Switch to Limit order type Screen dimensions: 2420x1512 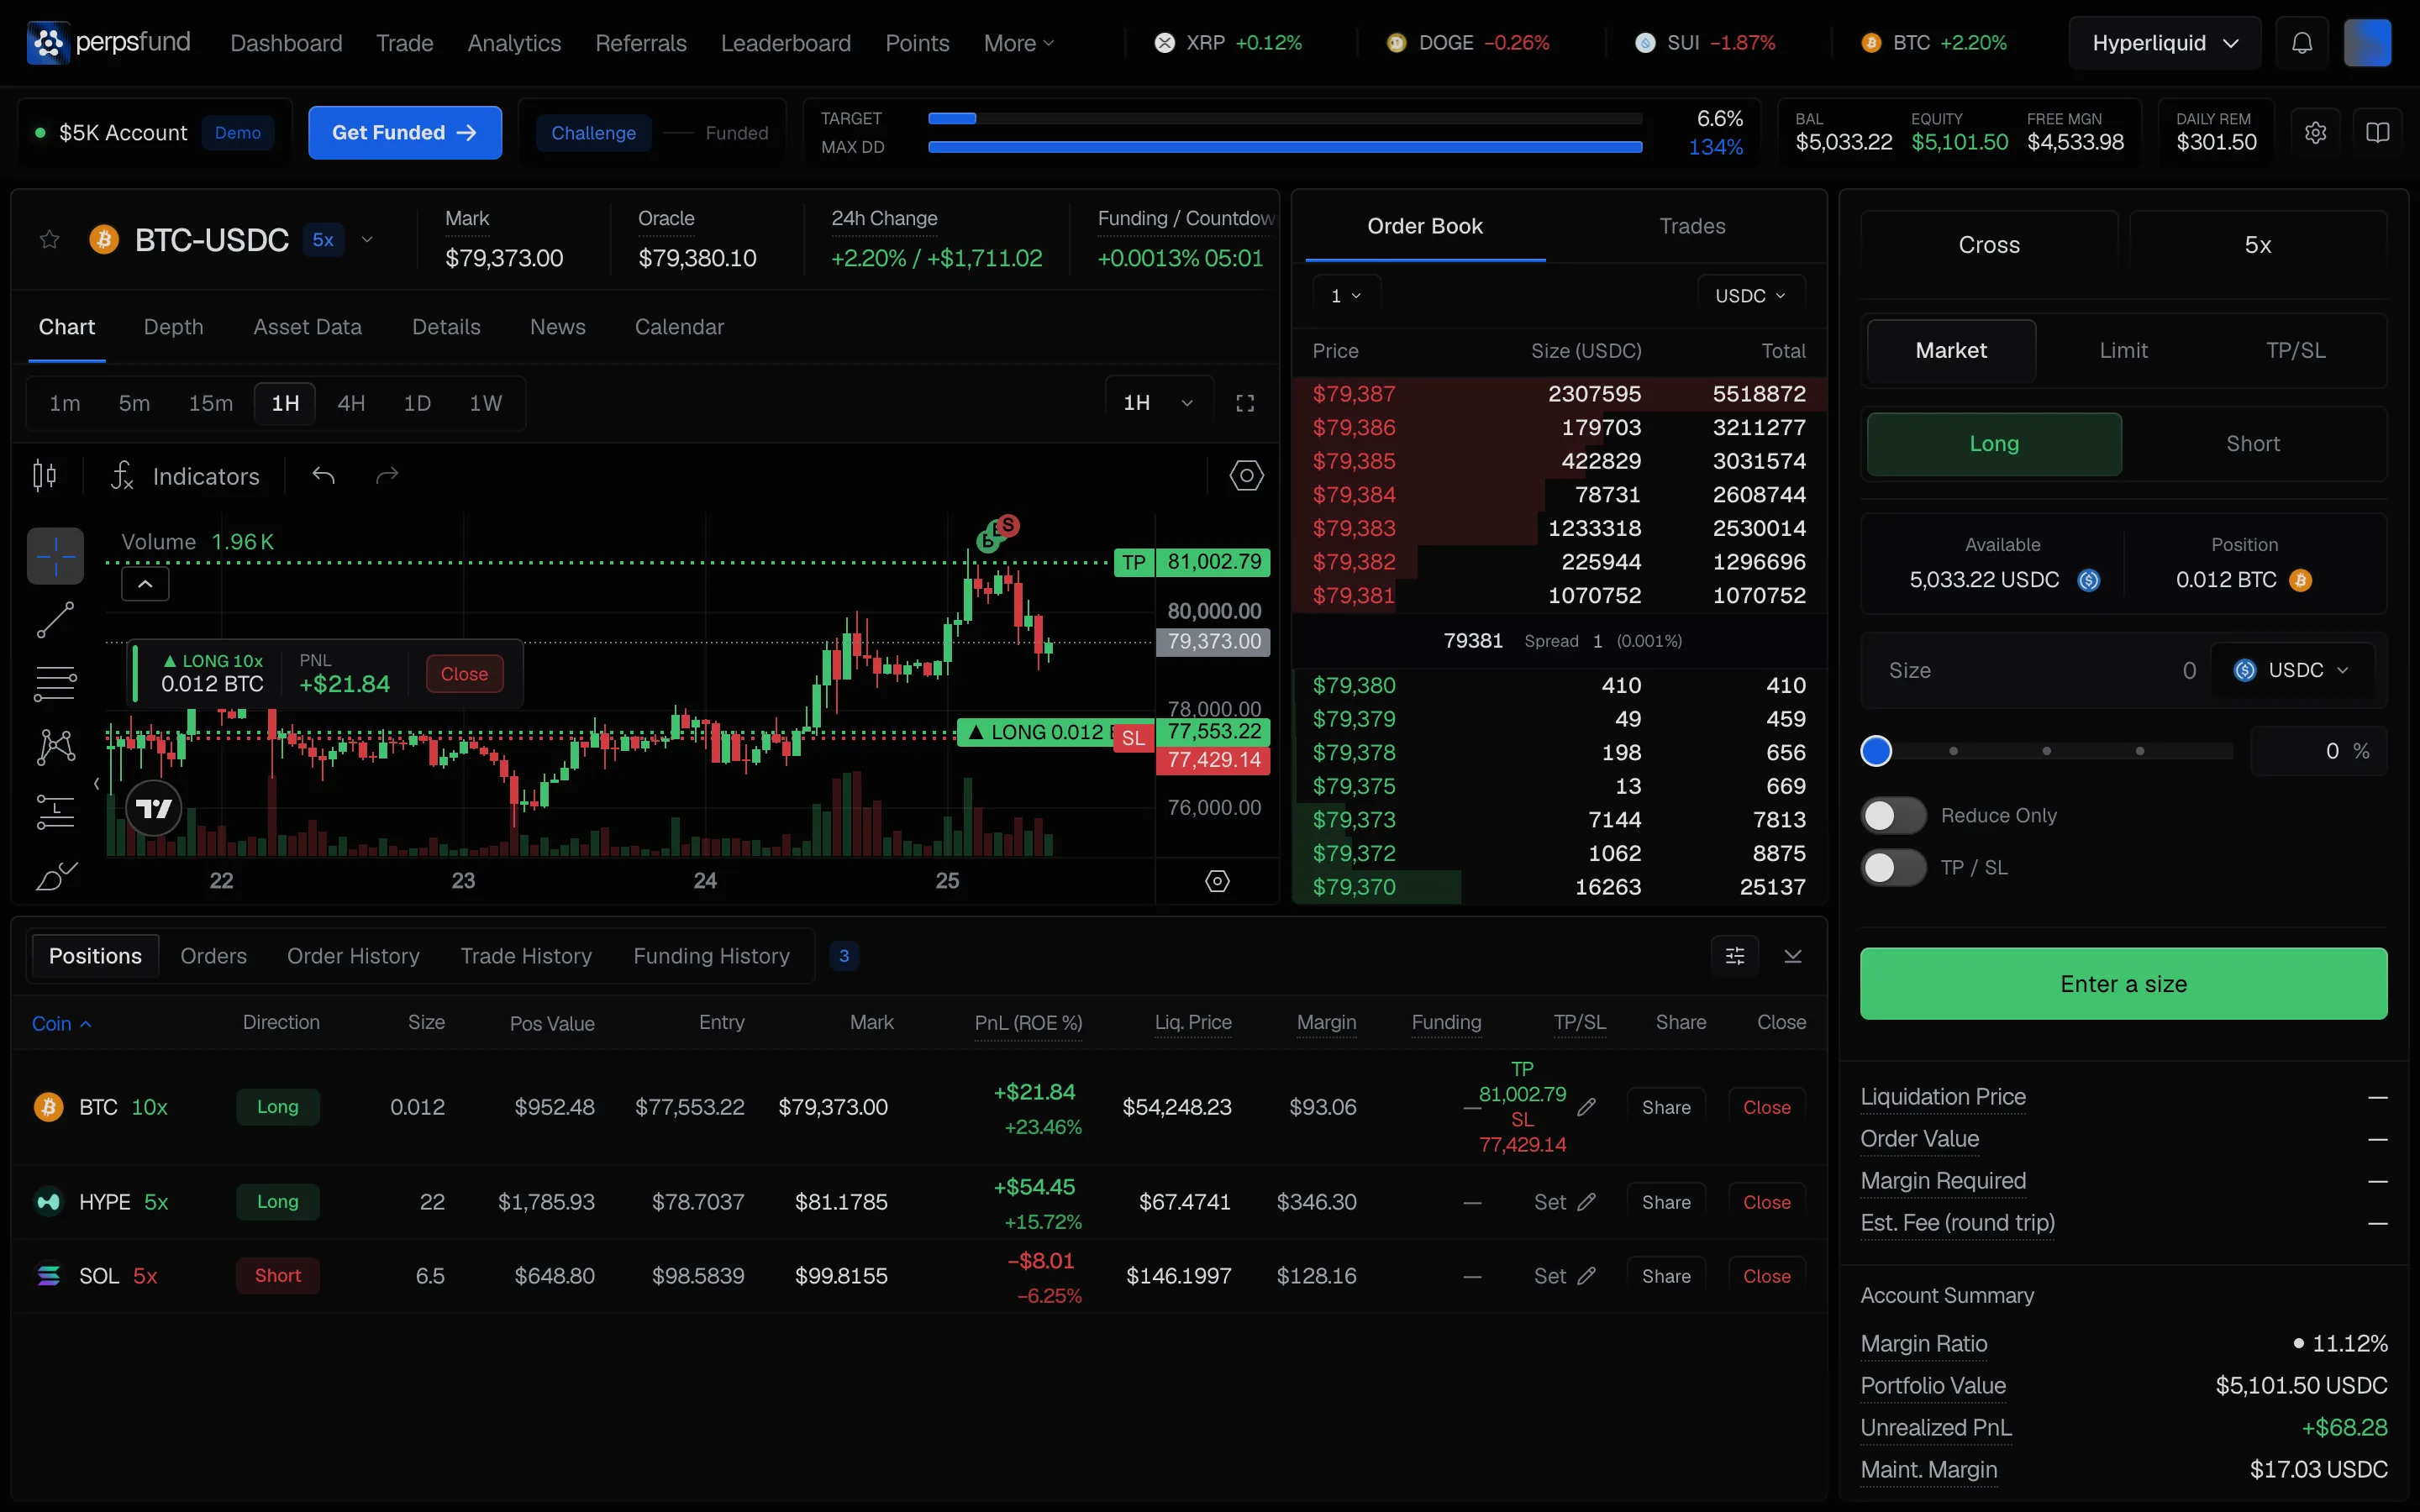[2123, 351]
